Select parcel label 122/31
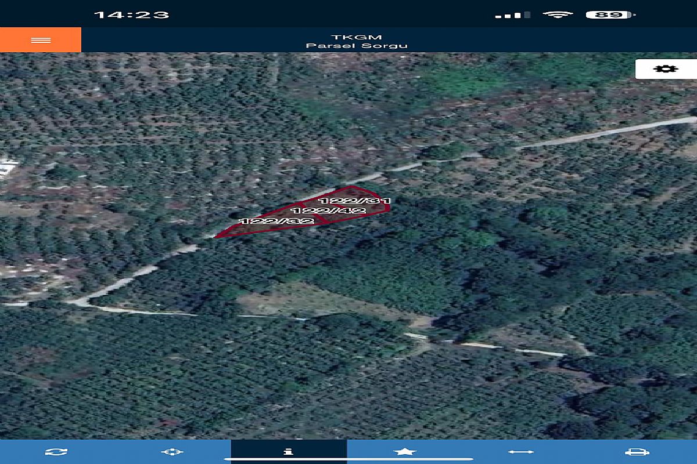Screen dimensions: 697x464 (362, 201)
